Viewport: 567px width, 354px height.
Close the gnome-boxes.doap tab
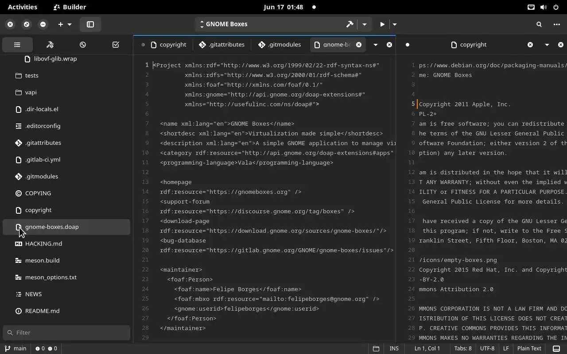(x=359, y=45)
